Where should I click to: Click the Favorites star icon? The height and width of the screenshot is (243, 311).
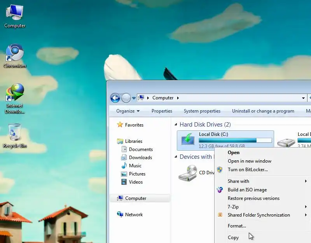pyautogui.click(x=120, y=125)
